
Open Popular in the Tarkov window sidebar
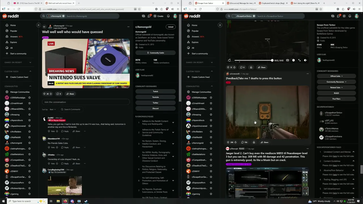point(195,31)
